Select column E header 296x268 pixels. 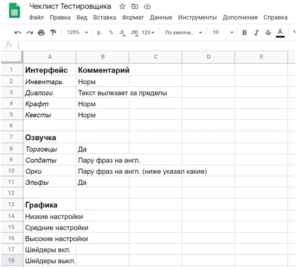pyautogui.click(x=261, y=57)
